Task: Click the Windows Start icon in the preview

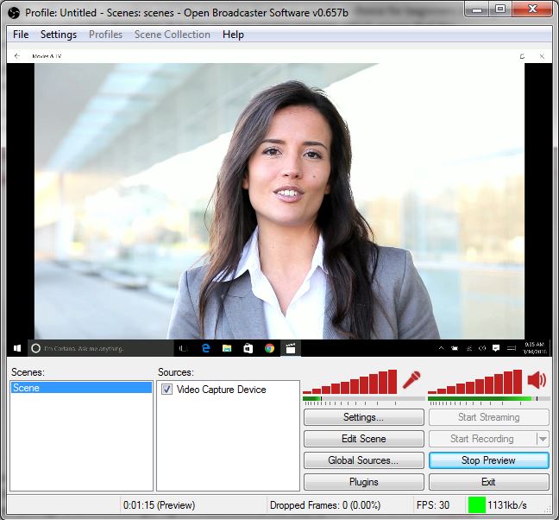Action: (16, 348)
